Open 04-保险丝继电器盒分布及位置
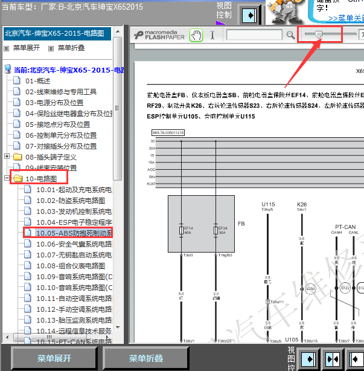Image resolution: width=364 pixels, height=371 pixels. tap(69, 114)
